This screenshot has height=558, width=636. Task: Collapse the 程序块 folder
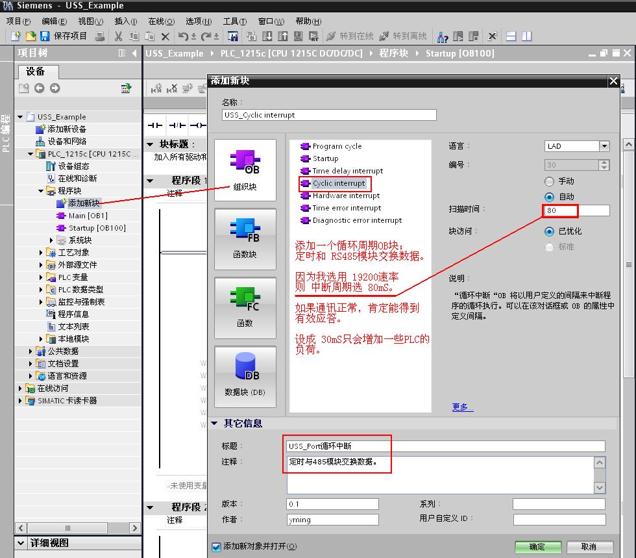click(40, 191)
